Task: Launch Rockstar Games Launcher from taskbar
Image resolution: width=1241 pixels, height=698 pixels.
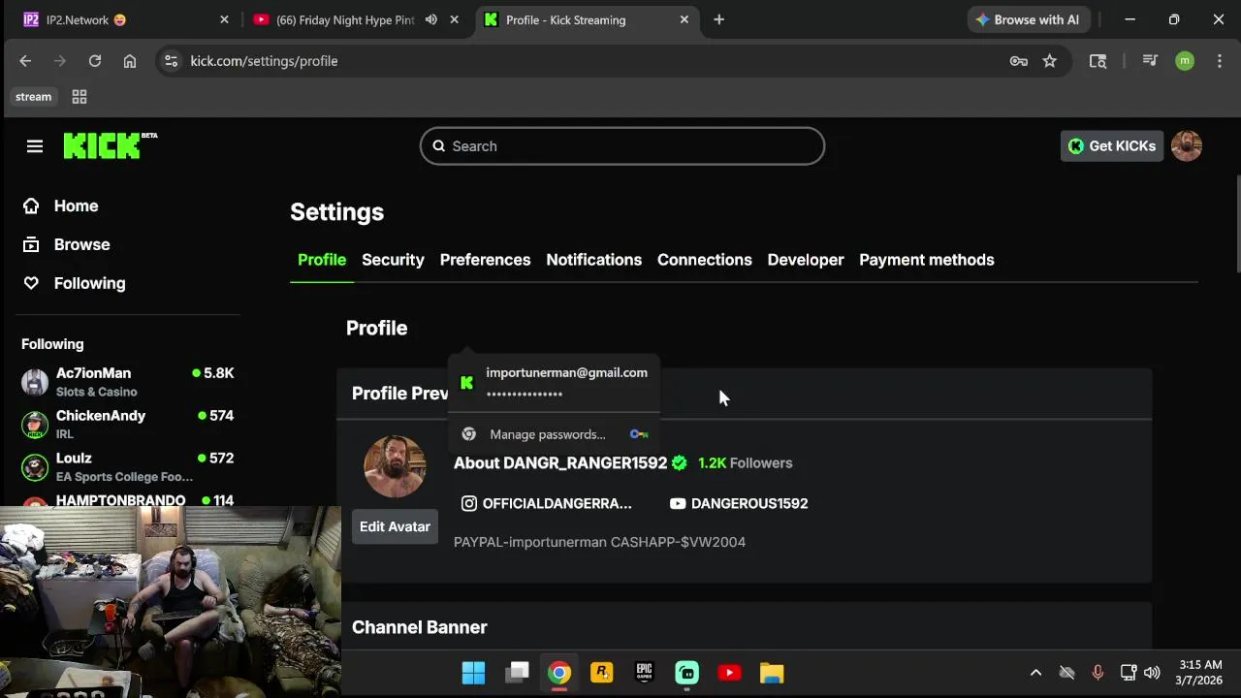Action: click(x=602, y=673)
